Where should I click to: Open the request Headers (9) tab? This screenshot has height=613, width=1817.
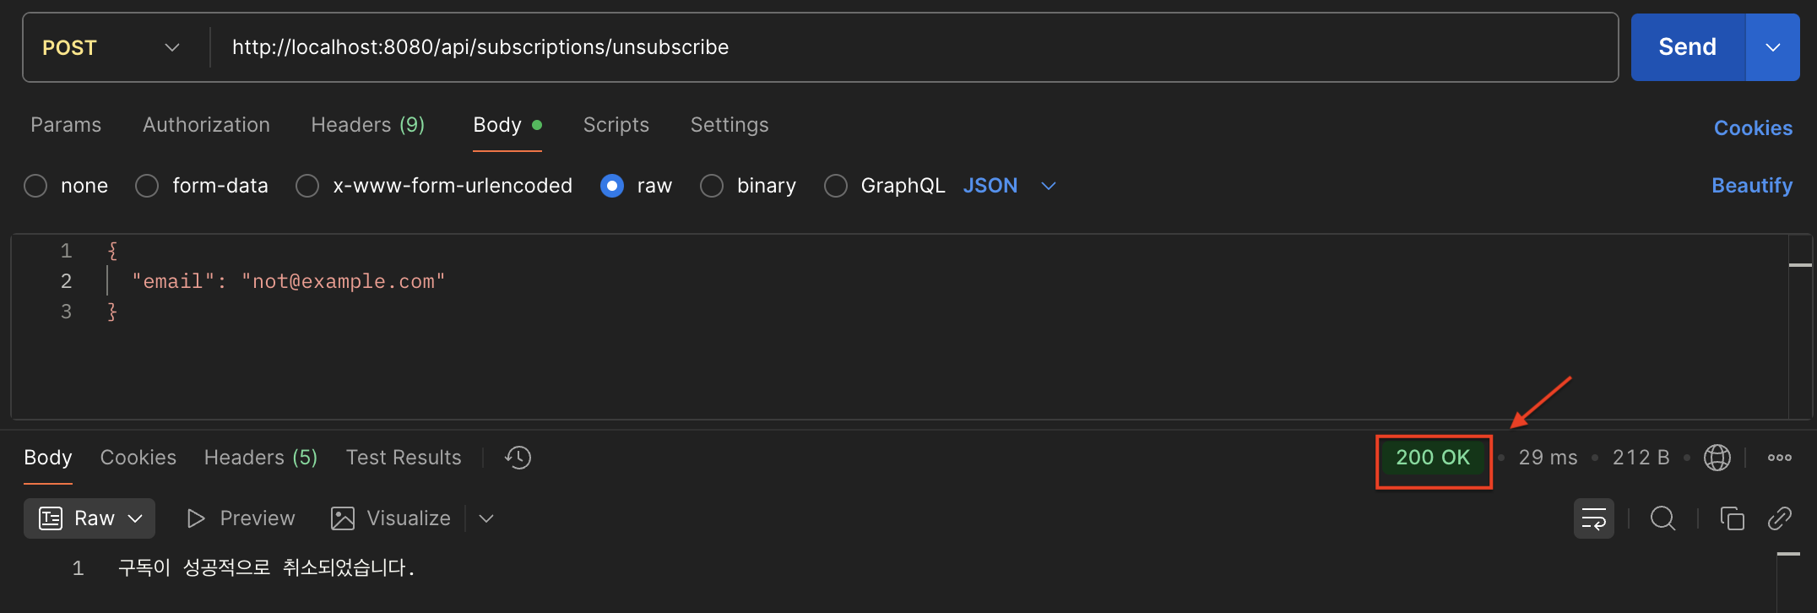(367, 125)
